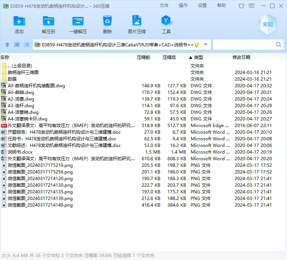
Task: Sort by the 修改日期 column header
Action: pyautogui.click(x=241, y=57)
